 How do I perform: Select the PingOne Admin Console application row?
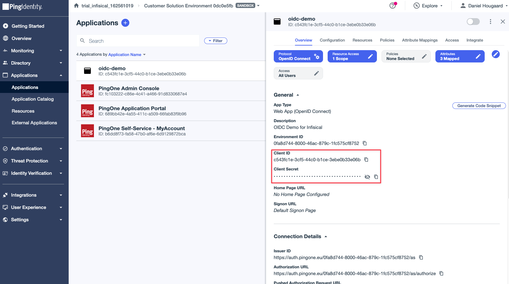tap(171, 91)
